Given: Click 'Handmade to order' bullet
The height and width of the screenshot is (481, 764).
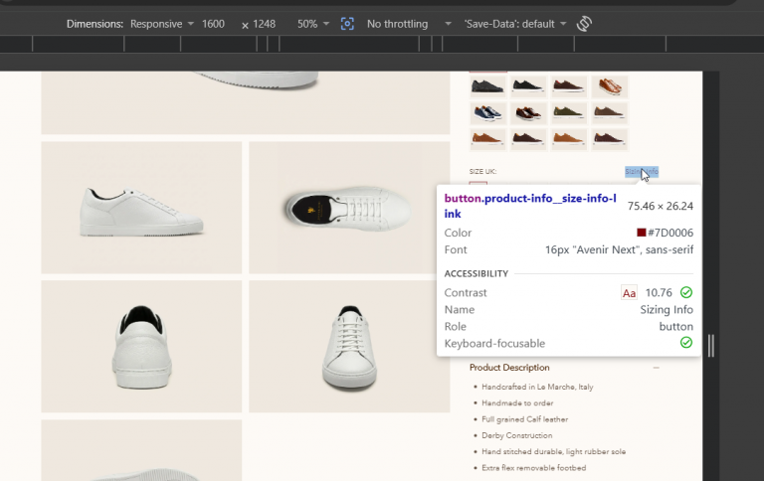Looking at the screenshot, I should (x=517, y=403).
